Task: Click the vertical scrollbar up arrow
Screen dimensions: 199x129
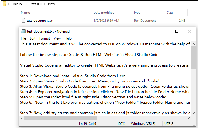Action: (193, 44)
